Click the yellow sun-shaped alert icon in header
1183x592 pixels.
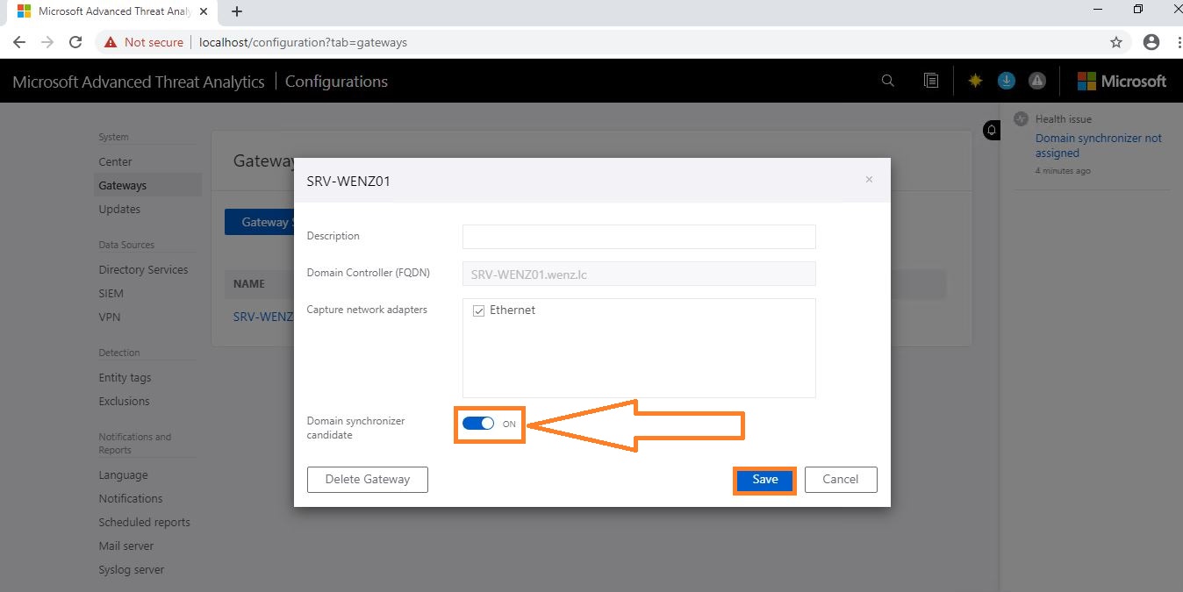(x=975, y=81)
